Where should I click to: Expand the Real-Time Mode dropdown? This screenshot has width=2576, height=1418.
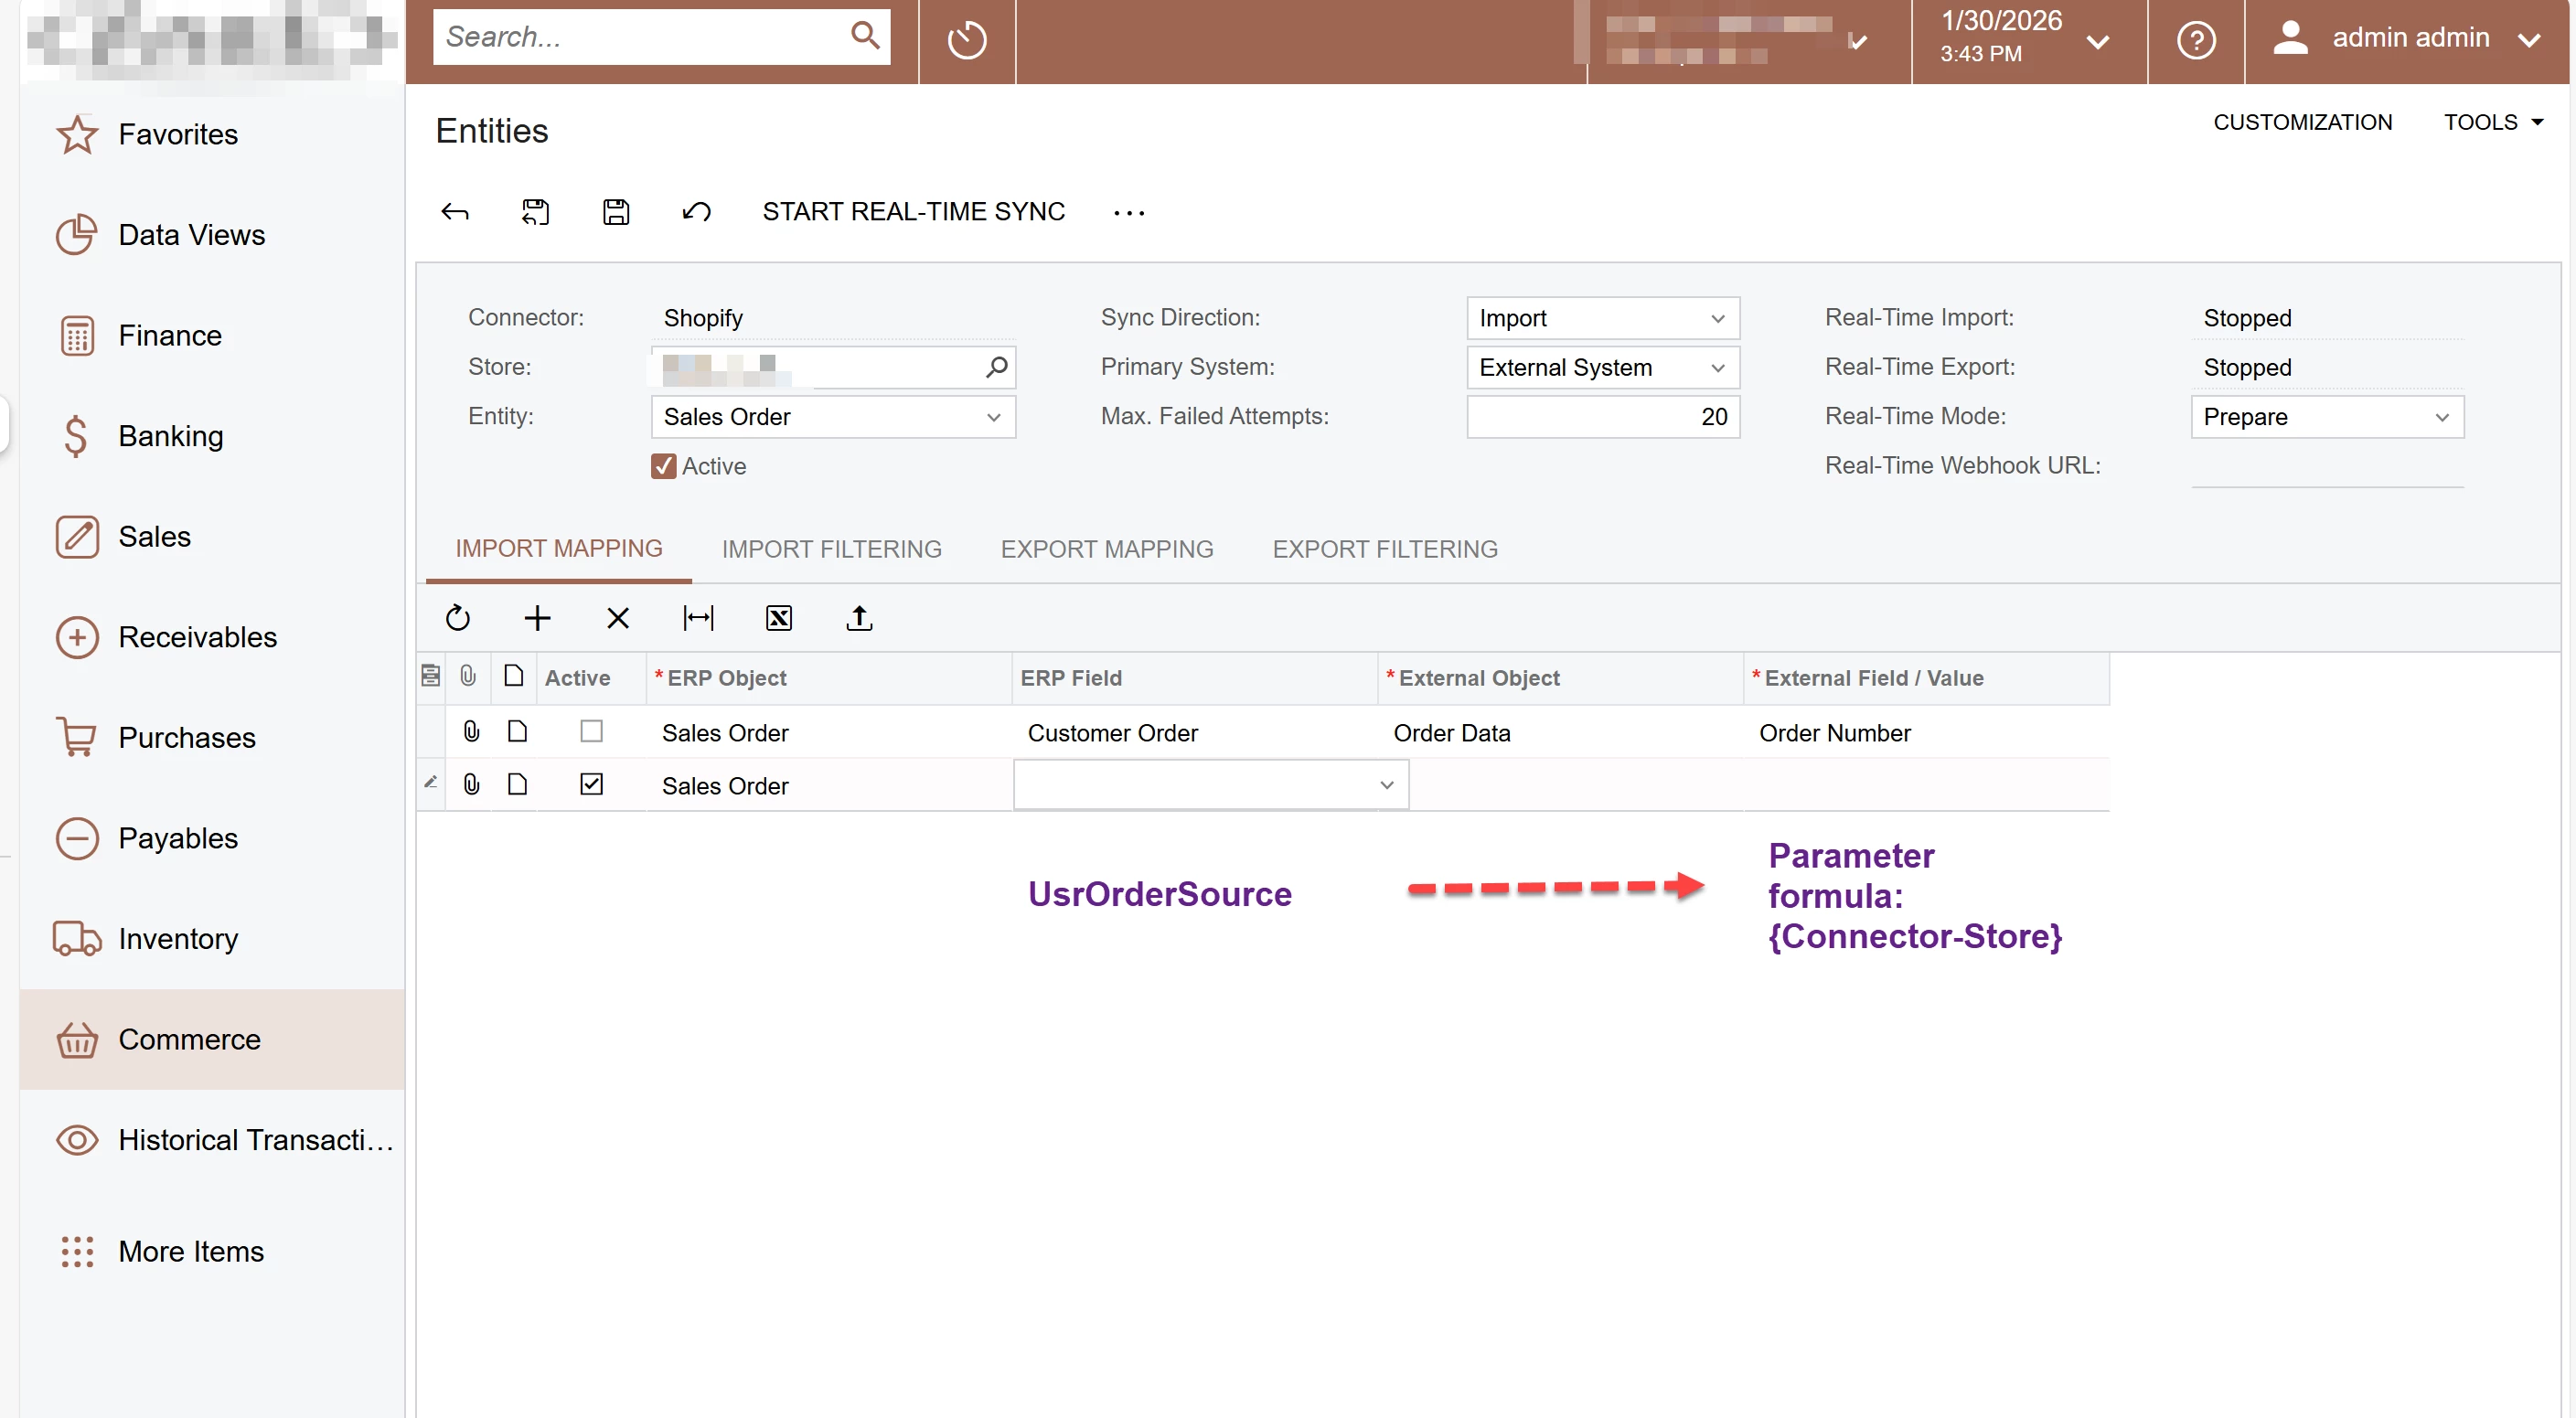[2326, 417]
